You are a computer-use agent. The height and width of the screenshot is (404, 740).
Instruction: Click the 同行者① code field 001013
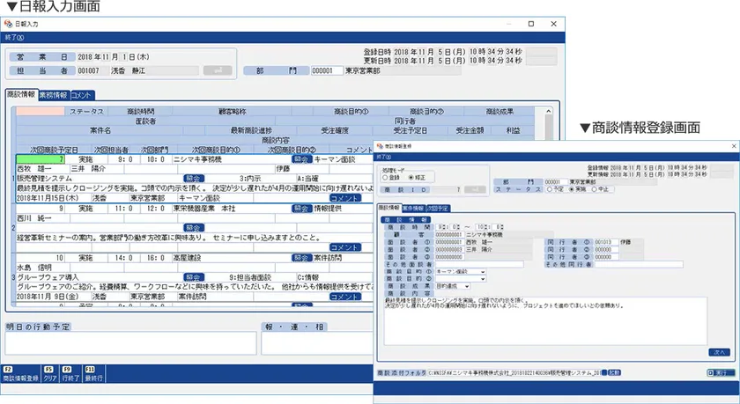pyautogui.click(x=606, y=242)
